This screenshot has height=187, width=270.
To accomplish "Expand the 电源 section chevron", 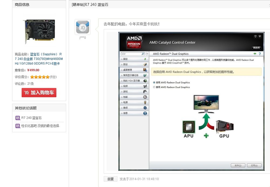I will (x=122, y=103).
